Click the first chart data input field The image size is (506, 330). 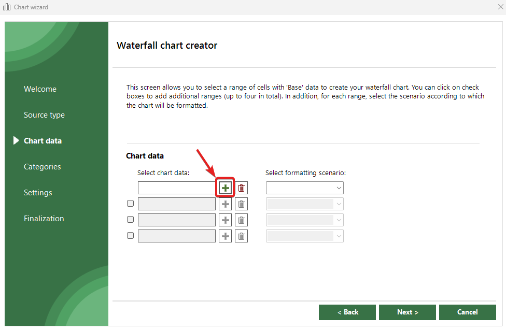(x=176, y=188)
